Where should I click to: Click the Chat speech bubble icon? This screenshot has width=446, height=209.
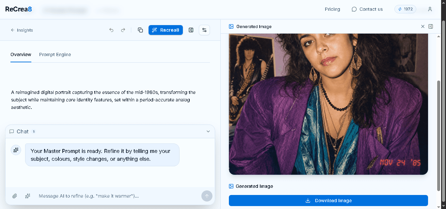pyautogui.click(x=12, y=131)
